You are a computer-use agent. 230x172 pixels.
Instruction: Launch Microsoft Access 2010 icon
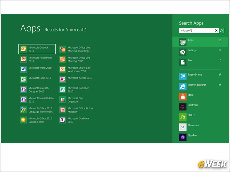click(x=63, y=80)
